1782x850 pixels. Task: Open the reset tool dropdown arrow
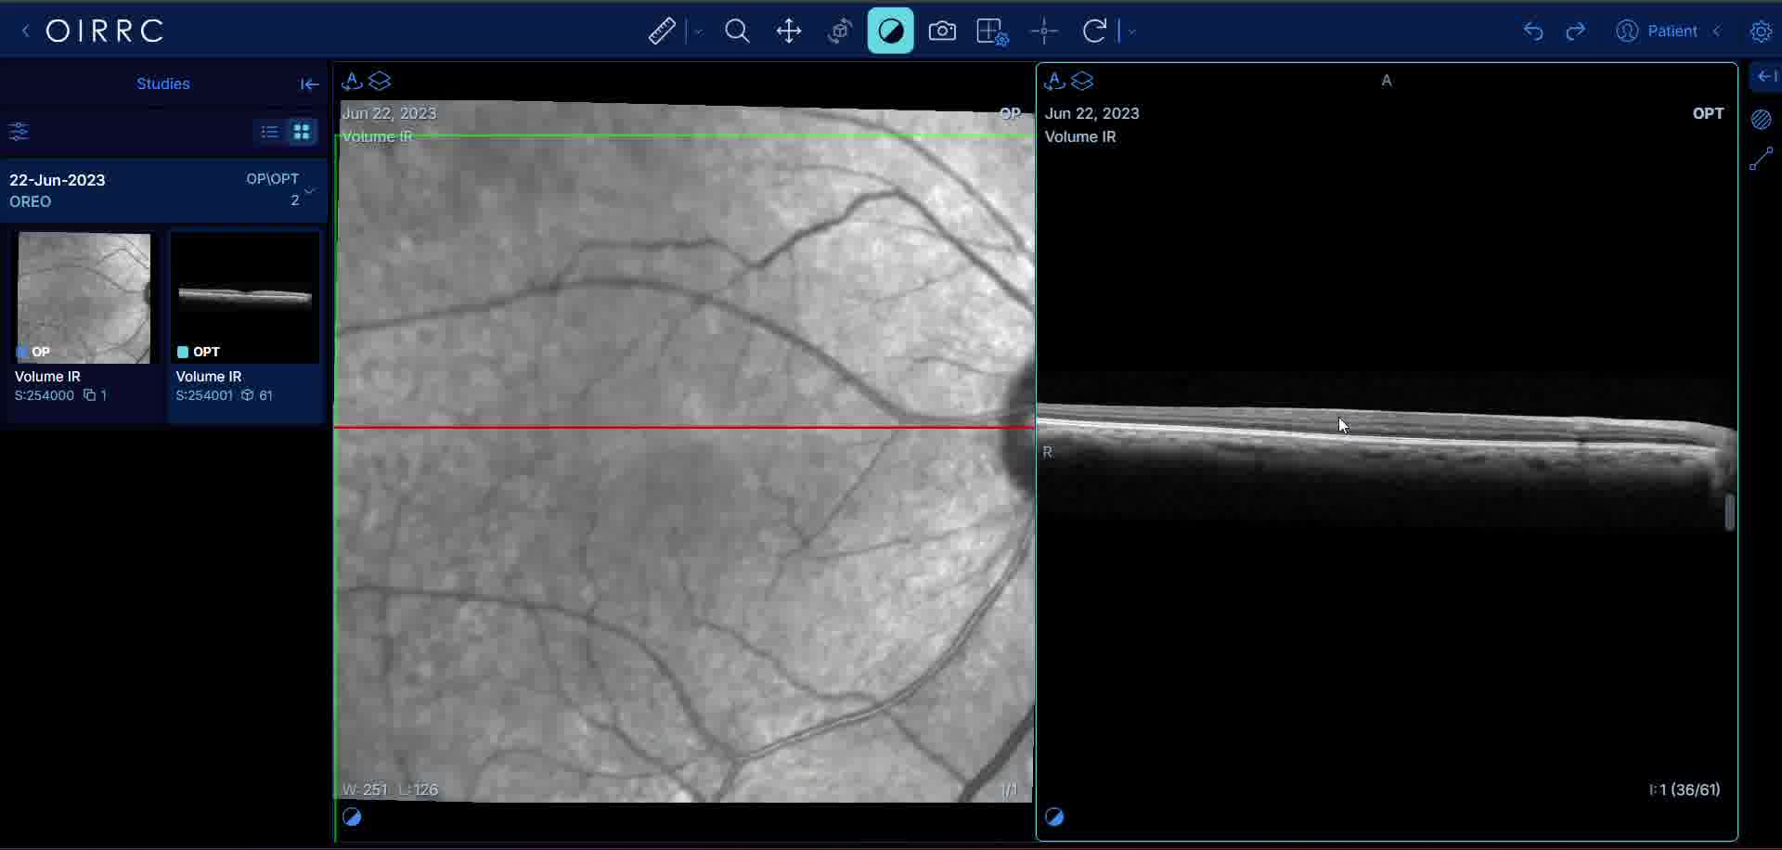(x=1132, y=32)
